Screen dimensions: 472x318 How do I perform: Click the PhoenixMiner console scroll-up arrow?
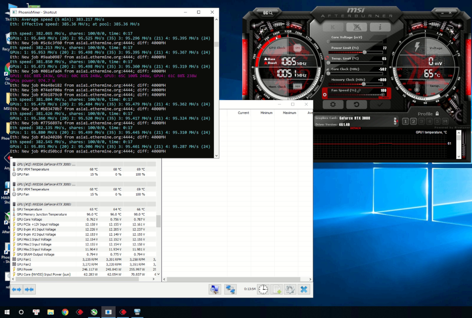[x=216, y=20]
